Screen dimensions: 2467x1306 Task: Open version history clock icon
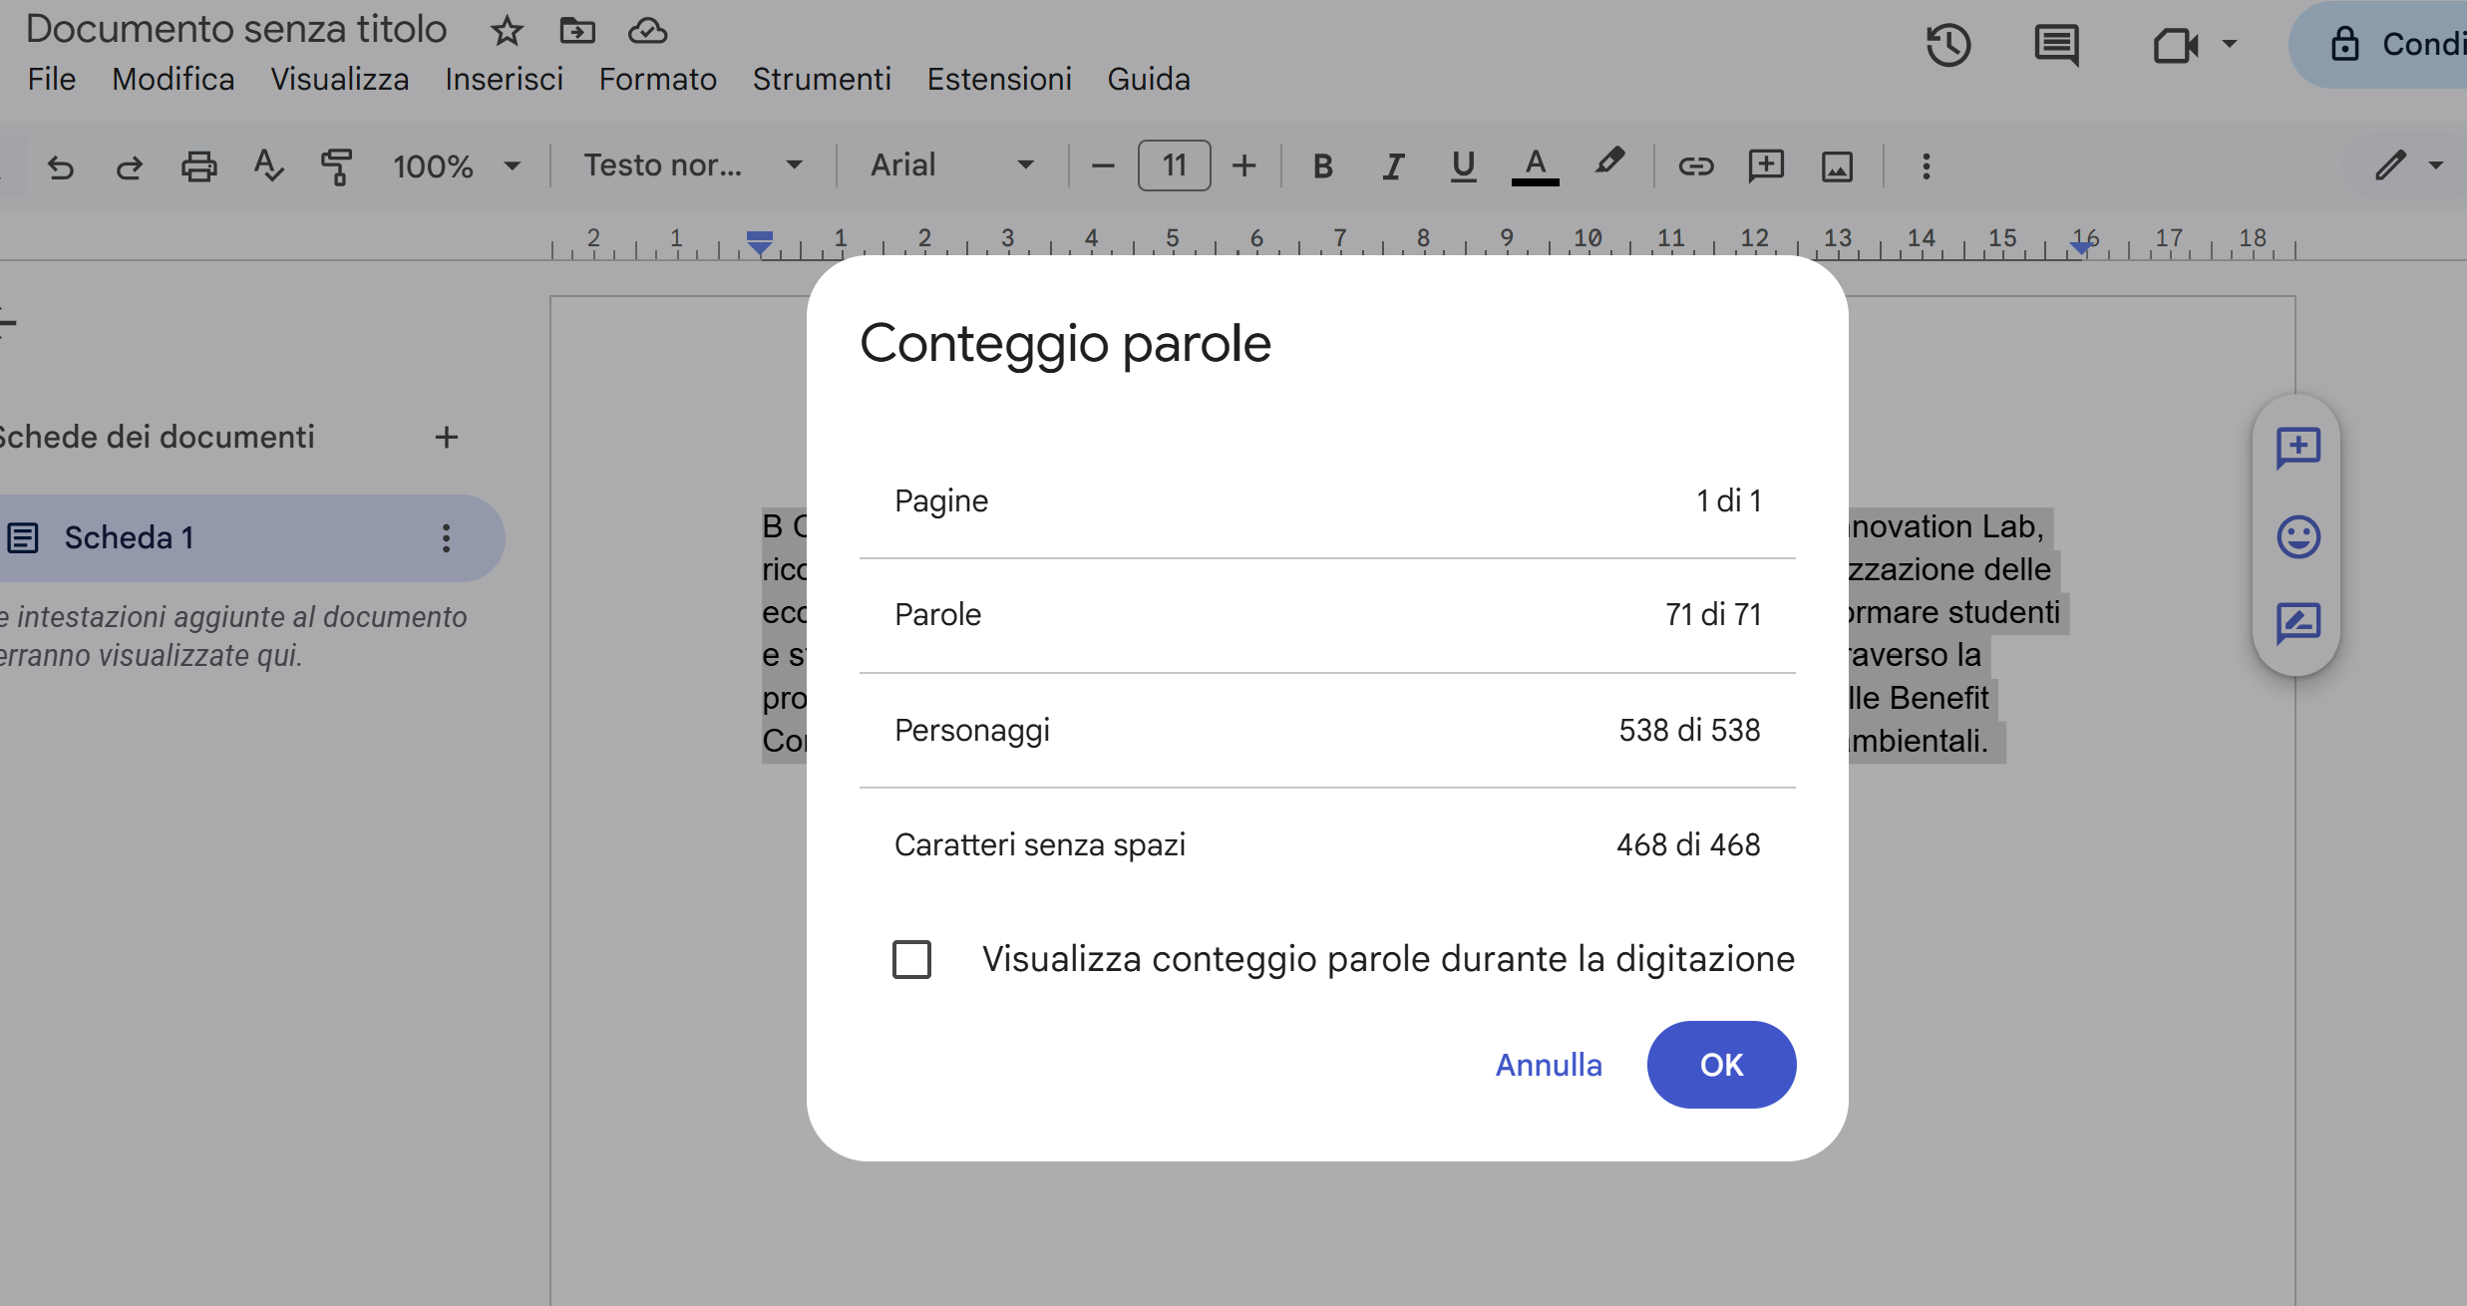click(1947, 45)
